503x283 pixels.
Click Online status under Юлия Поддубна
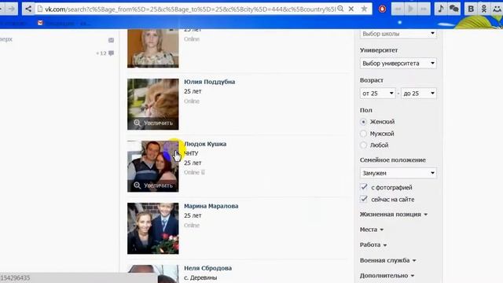[x=192, y=101]
